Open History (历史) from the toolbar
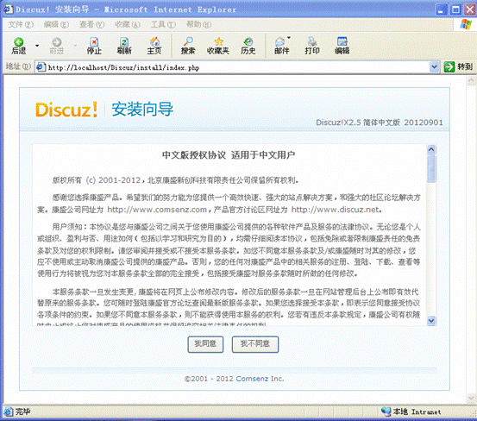 pyautogui.click(x=248, y=47)
